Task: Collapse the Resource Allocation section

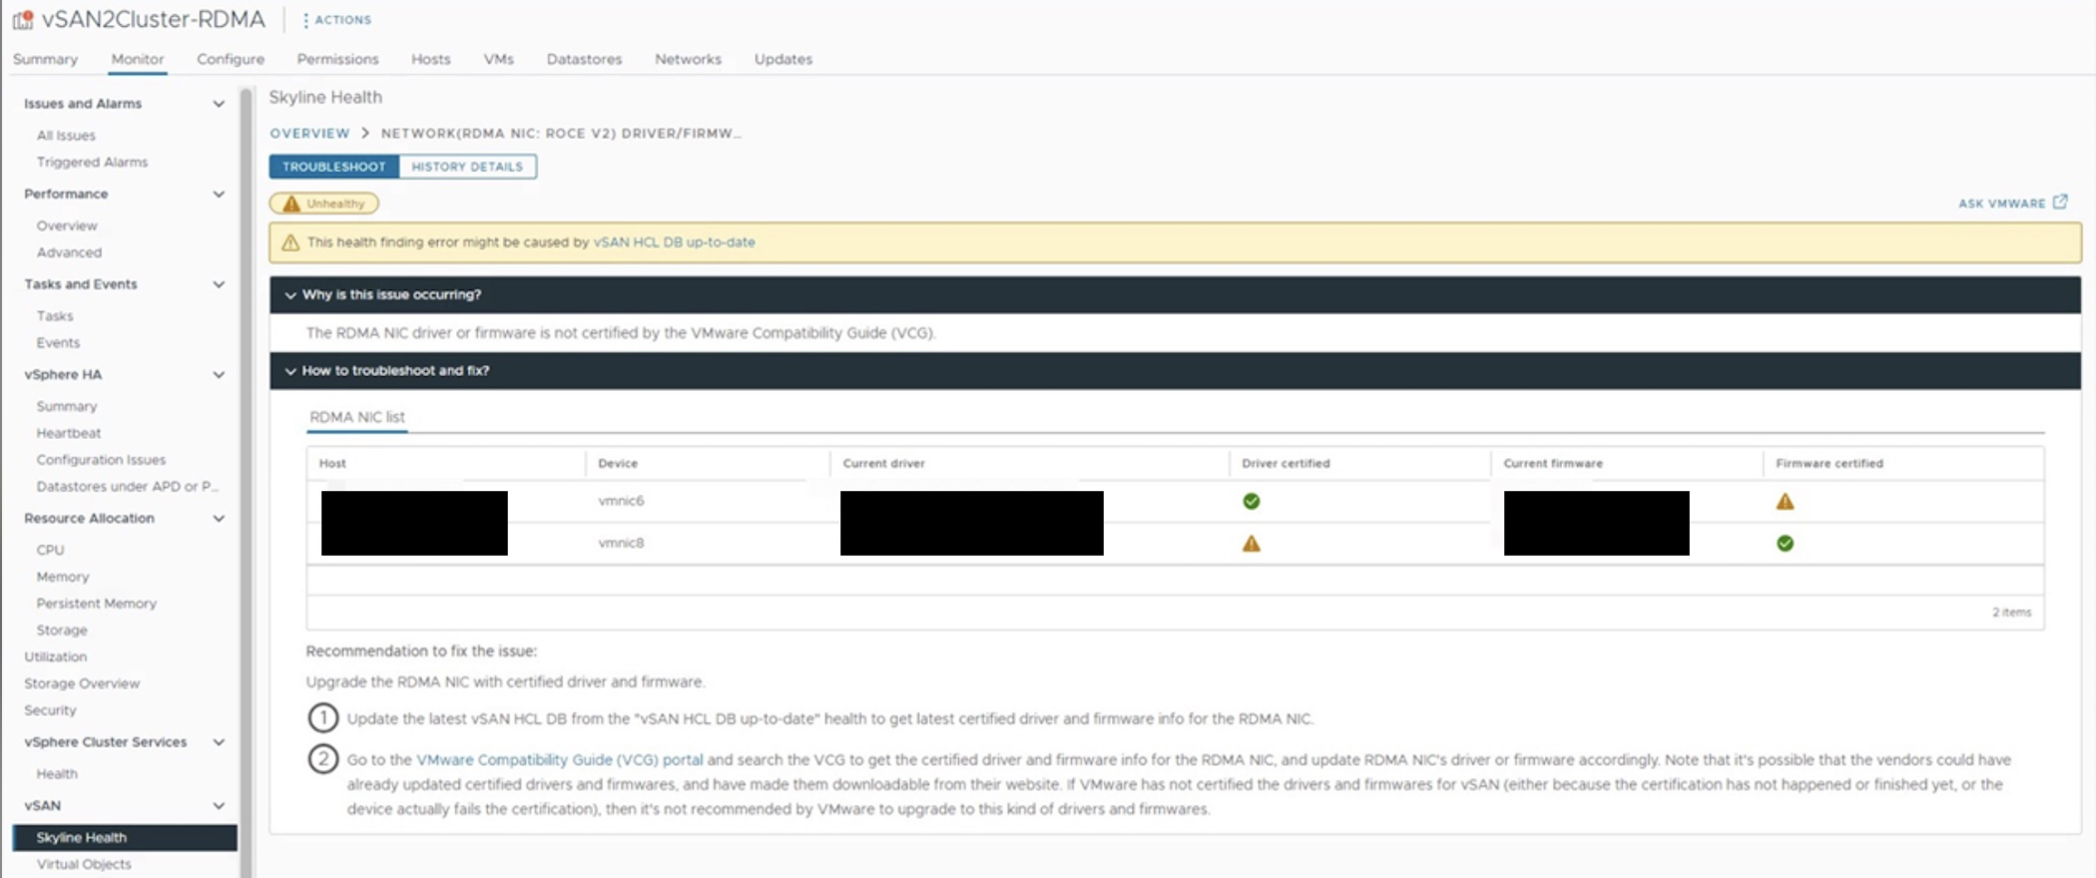Action: (x=219, y=519)
